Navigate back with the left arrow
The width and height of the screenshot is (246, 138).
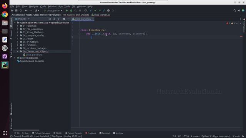tap(26, 10)
